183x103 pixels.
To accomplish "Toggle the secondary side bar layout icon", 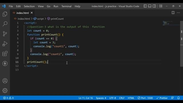I will pyautogui.click(x=154, y=6).
